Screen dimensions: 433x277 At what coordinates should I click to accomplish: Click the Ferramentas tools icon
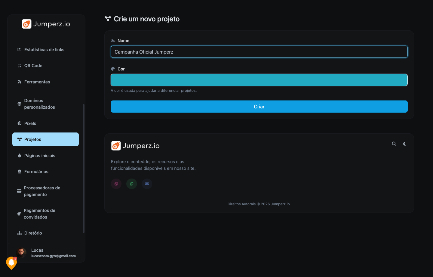coord(19,82)
